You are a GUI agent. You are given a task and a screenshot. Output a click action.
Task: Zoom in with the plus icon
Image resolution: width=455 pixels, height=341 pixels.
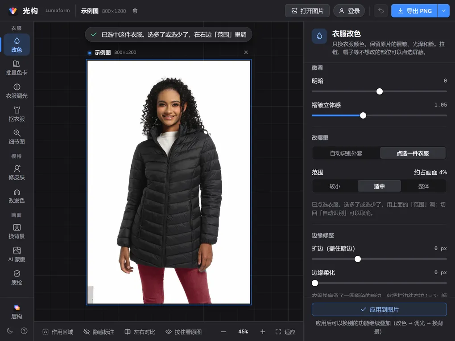click(x=263, y=332)
